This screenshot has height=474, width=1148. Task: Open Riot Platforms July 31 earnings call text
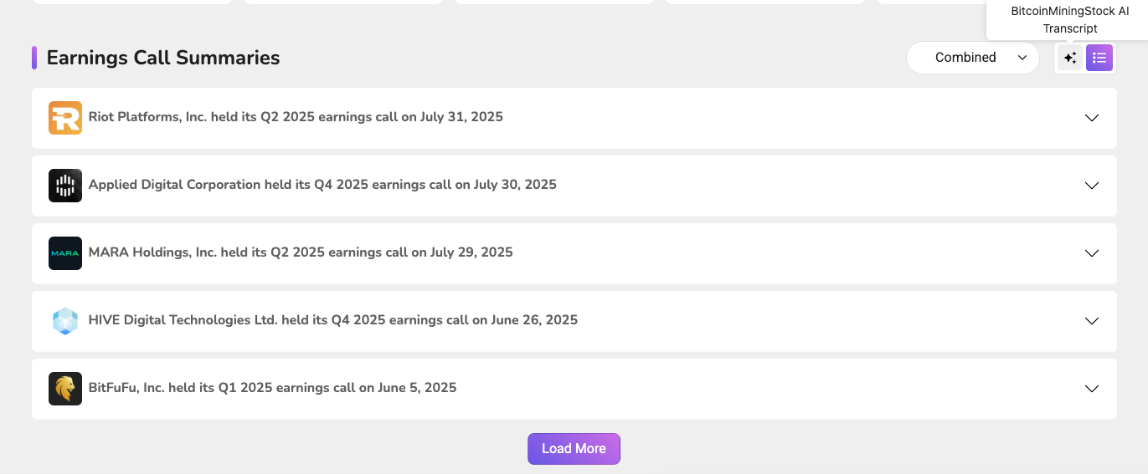click(296, 117)
